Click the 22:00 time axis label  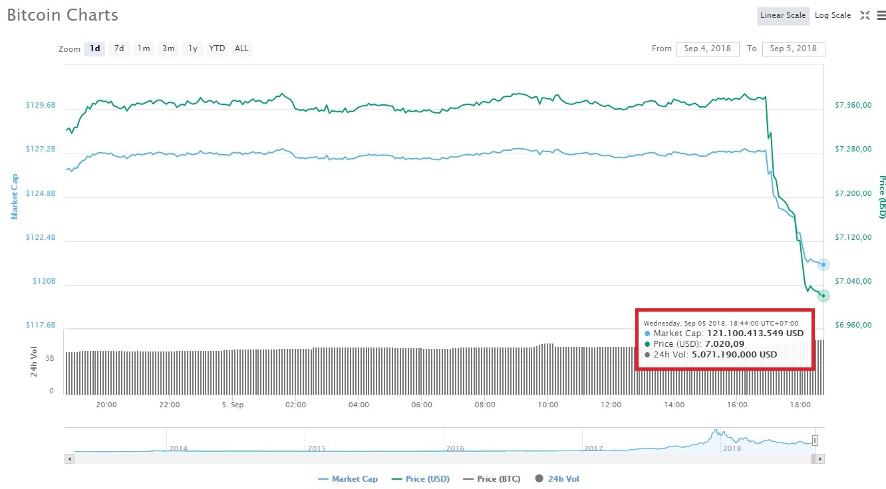[x=170, y=405]
